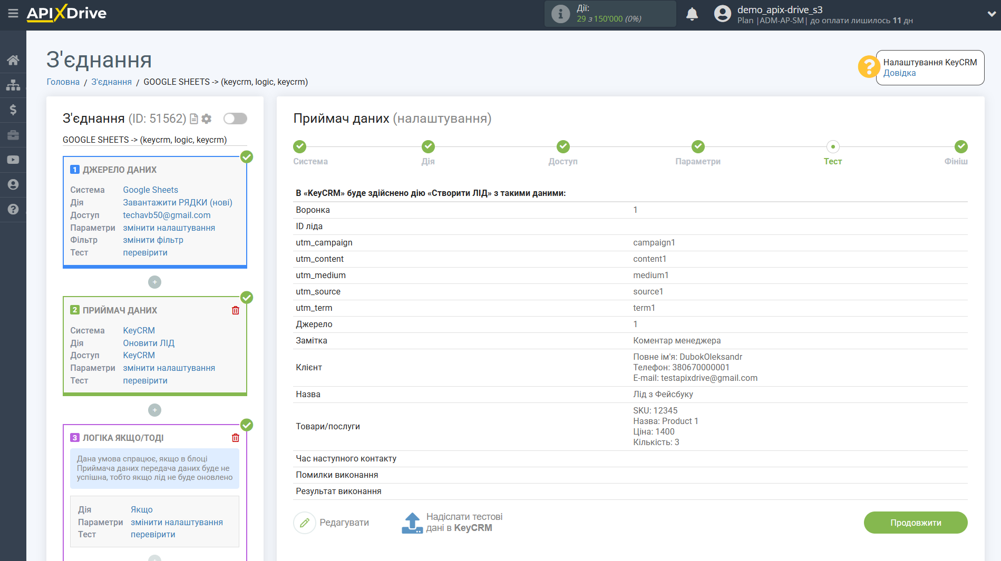This screenshot has height=561, width=1001.
Task: Send test data to KeyCRM
Action: pyautogui.click(x=452, y=523)
